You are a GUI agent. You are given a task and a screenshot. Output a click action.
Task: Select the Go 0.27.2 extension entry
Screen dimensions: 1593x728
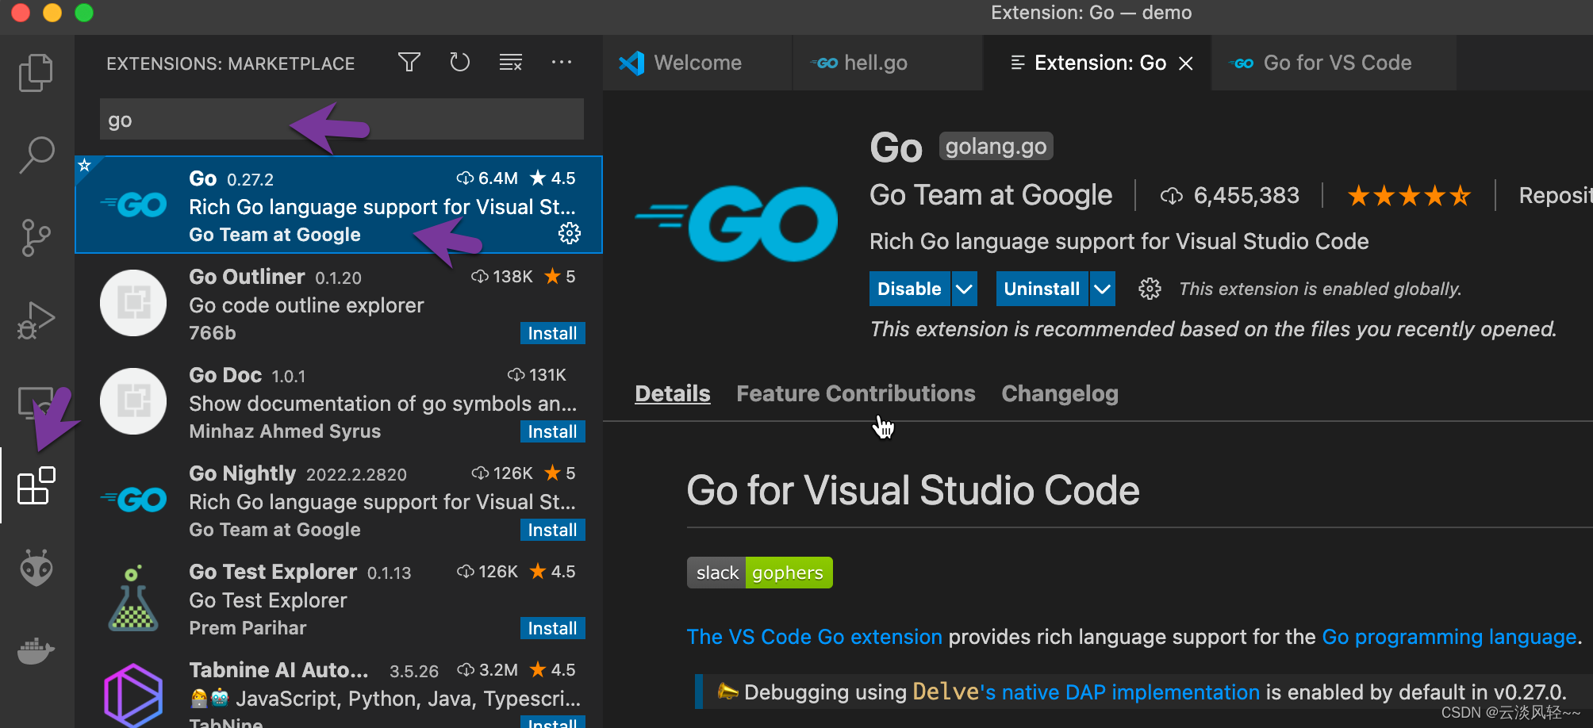(339, 205)
